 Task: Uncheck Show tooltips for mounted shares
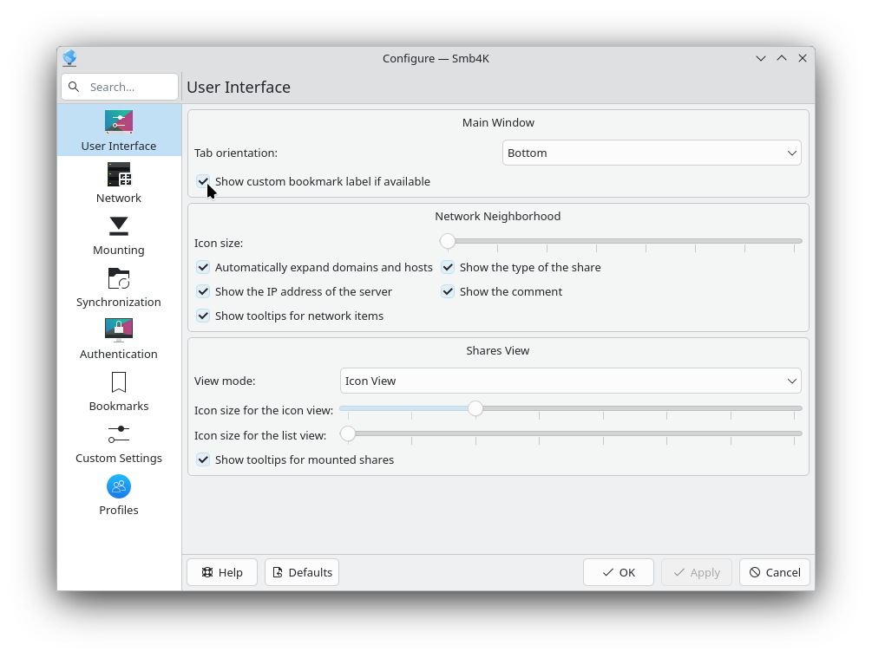coord(203,459)
